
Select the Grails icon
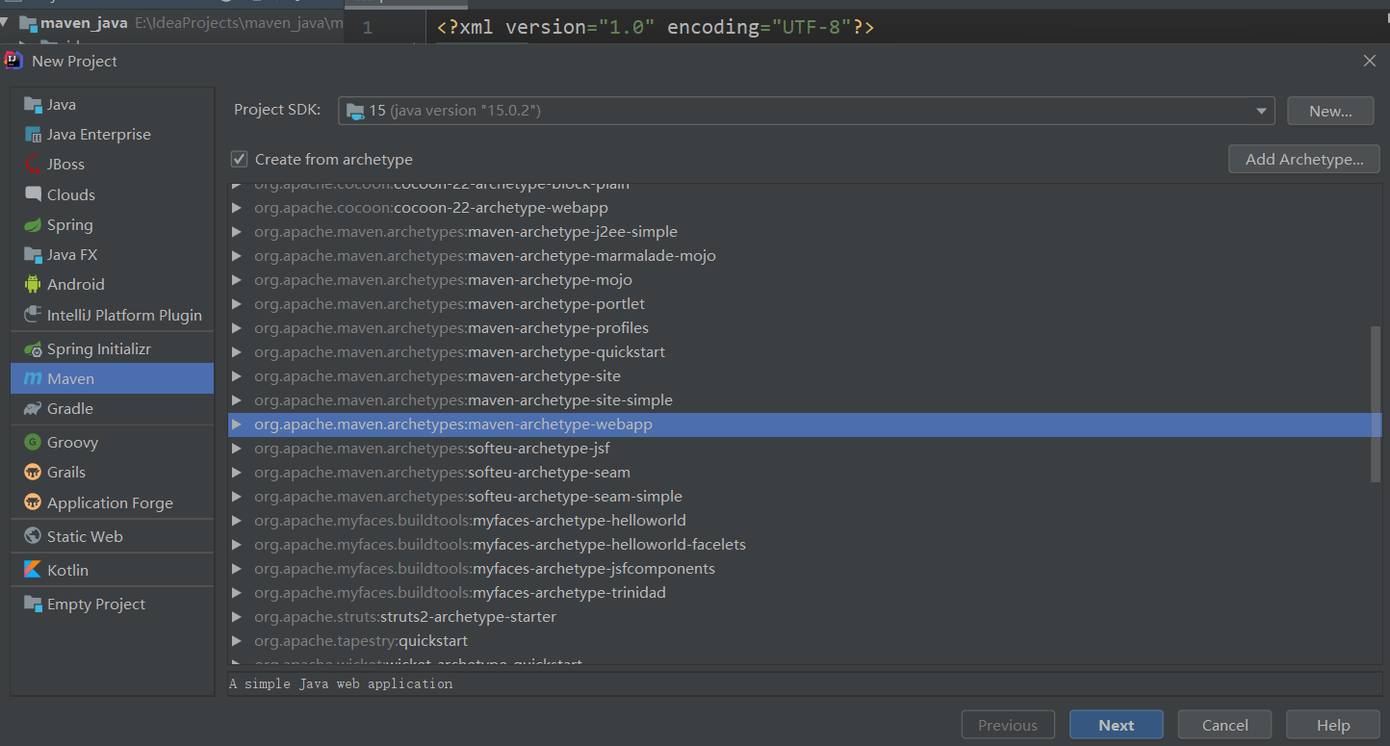point(33,473)
